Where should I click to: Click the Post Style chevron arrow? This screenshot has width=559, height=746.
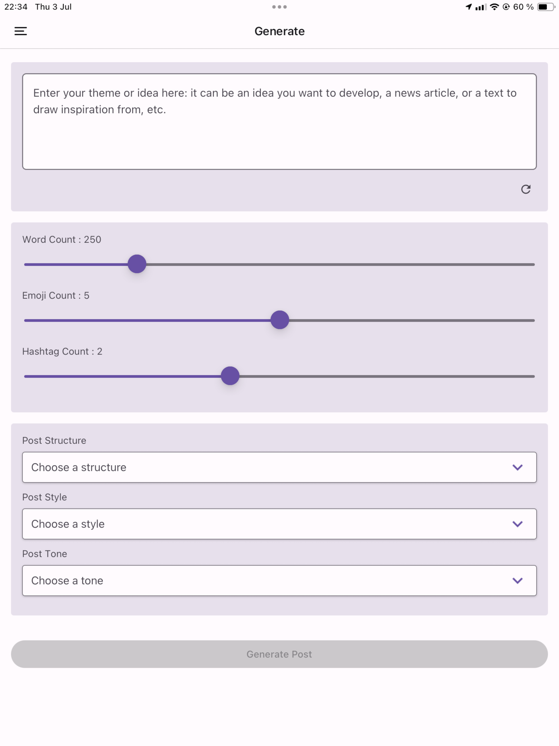pos(518,524)
